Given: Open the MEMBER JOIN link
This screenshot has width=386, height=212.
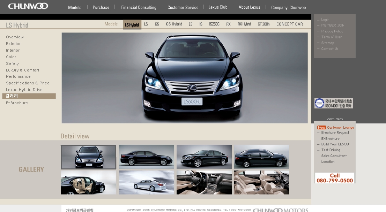Looking at the screenshot, I should pyautogui.click(x=333, y=25).
